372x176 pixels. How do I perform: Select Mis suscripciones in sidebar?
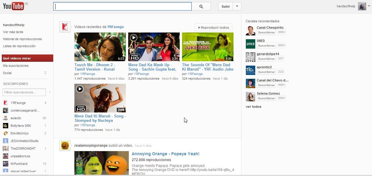(x=16, y=66)
